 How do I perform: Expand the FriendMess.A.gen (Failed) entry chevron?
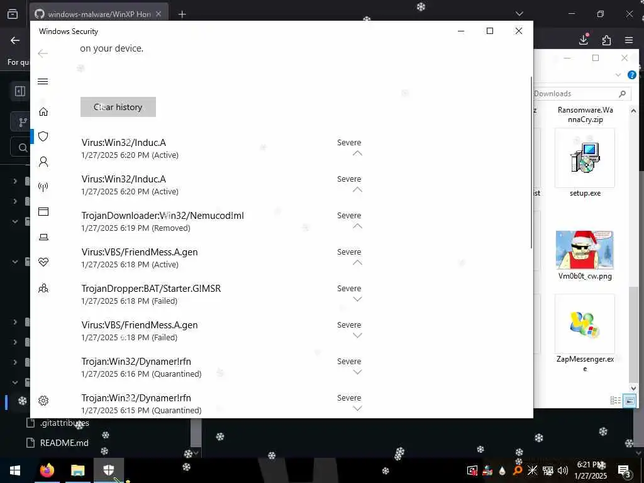coord(357,336)
